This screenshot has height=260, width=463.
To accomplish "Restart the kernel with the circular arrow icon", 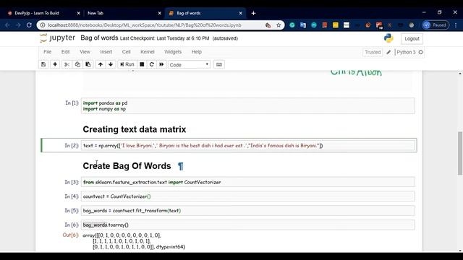I will [x=152, y=64].
